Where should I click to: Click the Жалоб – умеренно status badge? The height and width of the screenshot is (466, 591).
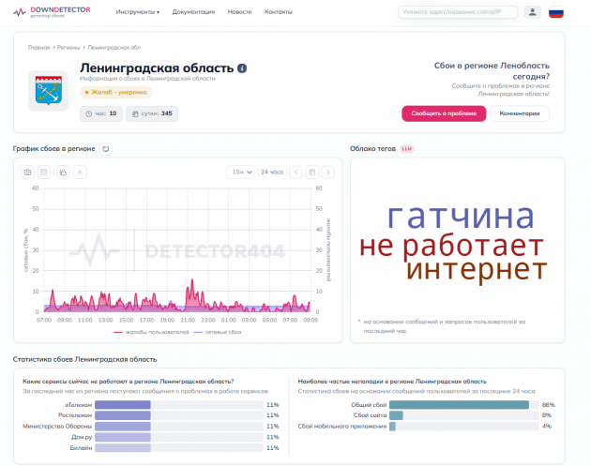(115, 92)
